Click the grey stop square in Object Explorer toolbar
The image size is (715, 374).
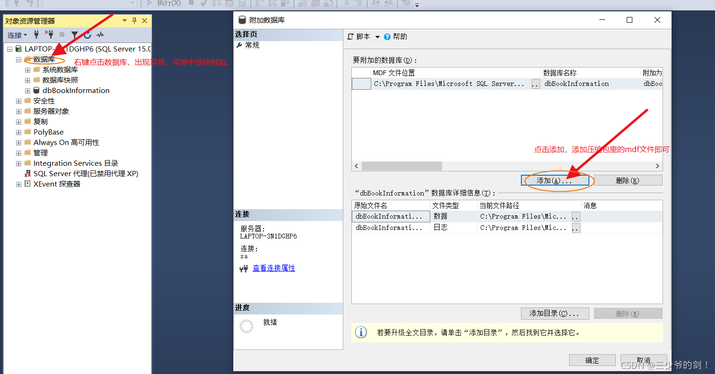(62, 34)
